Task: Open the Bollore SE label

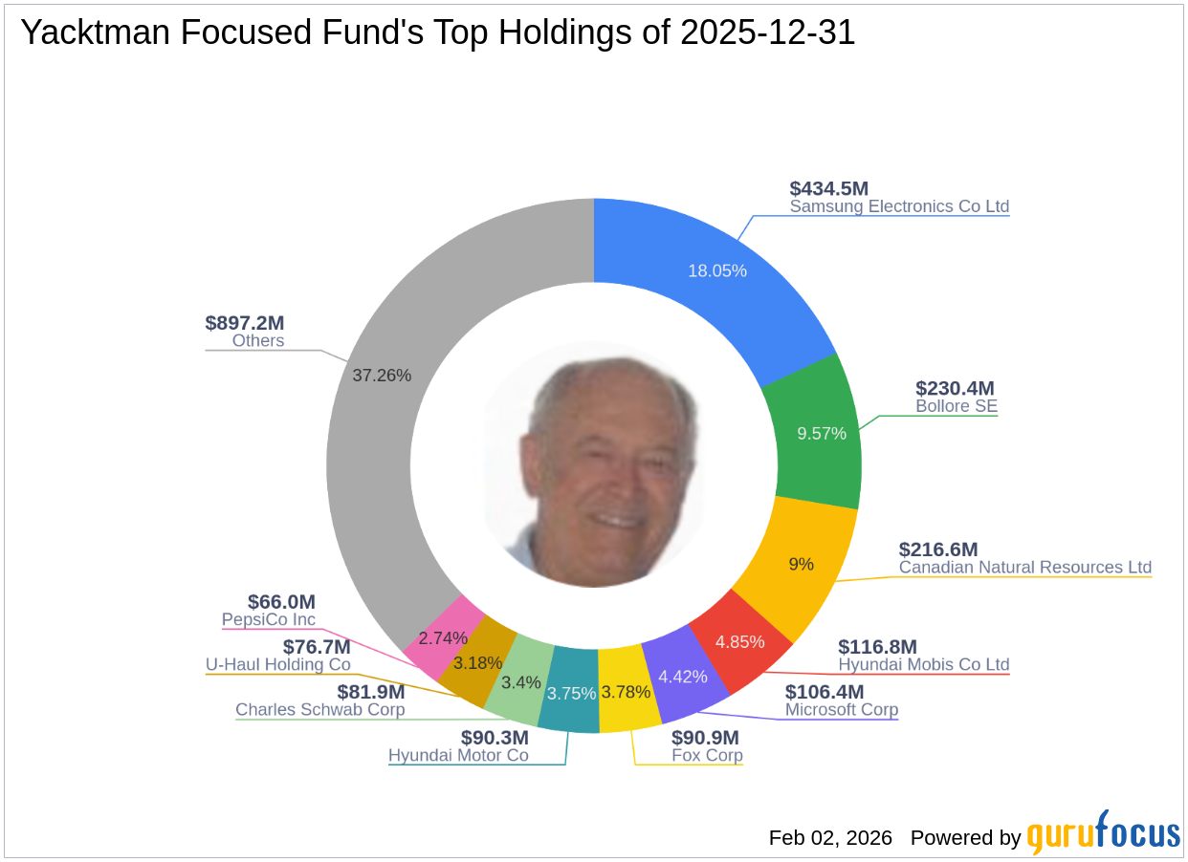Action: [957, 406]
